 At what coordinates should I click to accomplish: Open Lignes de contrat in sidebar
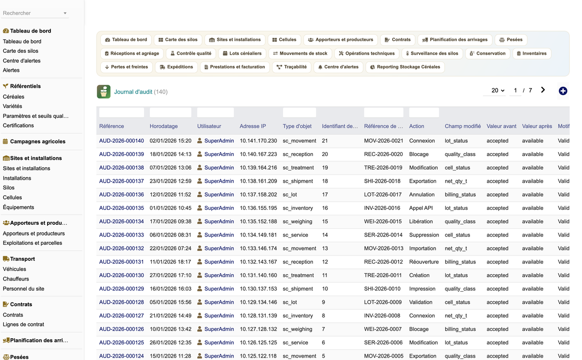[x=23, y=325]
